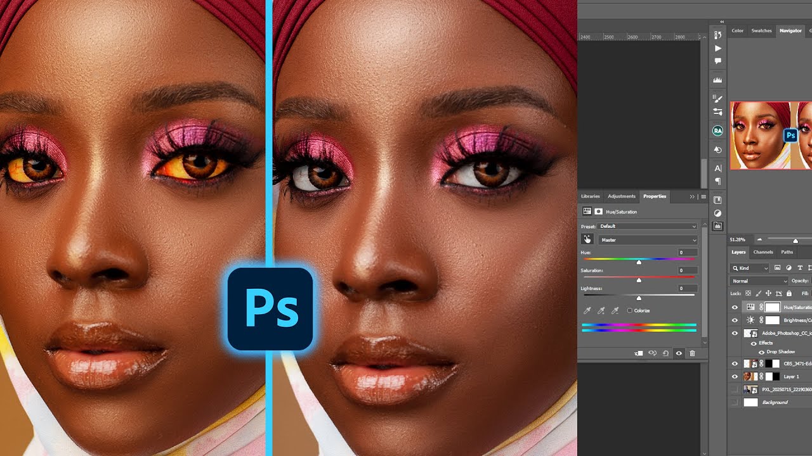Switch to the Adjustments tab
The height and width of the screenshot is (456, 812).
[622, 196]
